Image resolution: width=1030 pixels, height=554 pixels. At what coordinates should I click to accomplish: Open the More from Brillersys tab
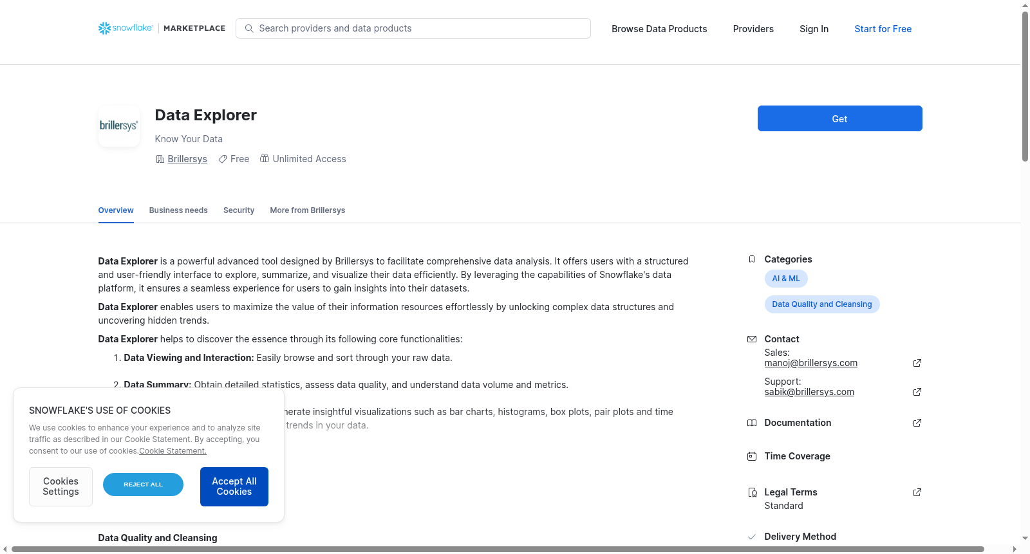pos(308,210)
